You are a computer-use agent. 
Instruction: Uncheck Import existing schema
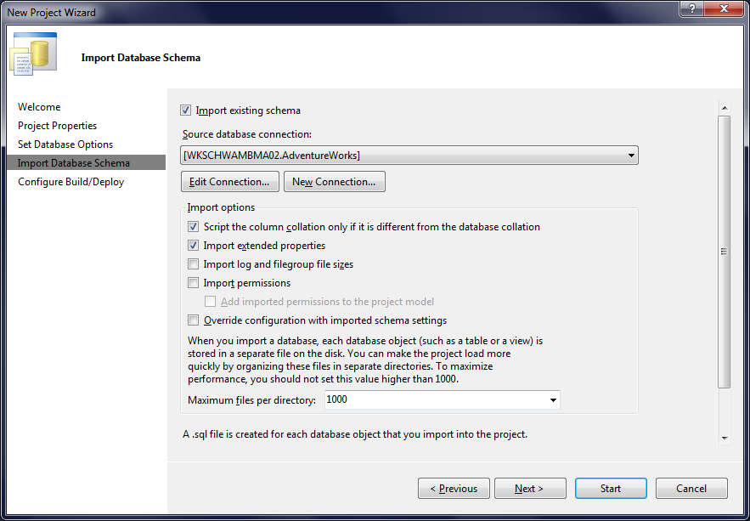click(x=185, y=110)
